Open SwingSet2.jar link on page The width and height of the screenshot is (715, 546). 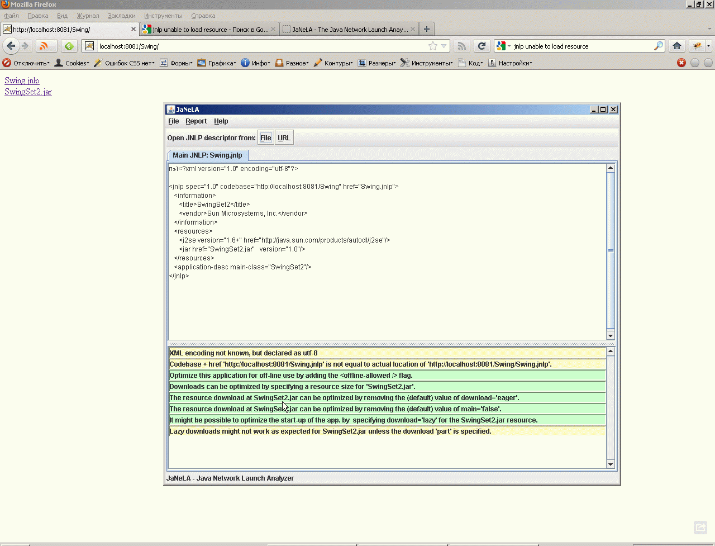point(28,92)
